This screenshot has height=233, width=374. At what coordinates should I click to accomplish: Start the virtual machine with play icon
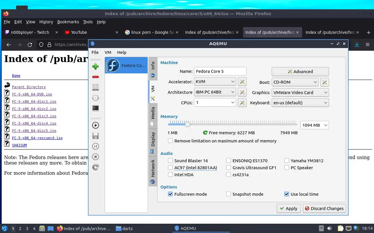[95, 125]
